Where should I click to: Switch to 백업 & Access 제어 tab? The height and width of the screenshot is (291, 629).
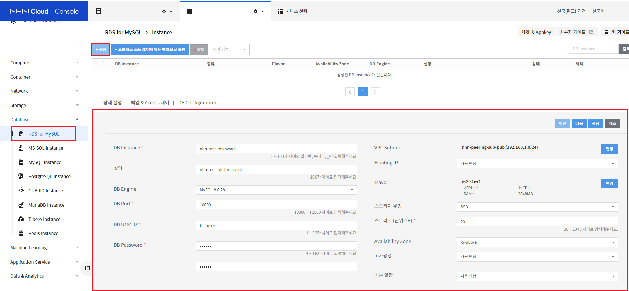click(150, 103)
